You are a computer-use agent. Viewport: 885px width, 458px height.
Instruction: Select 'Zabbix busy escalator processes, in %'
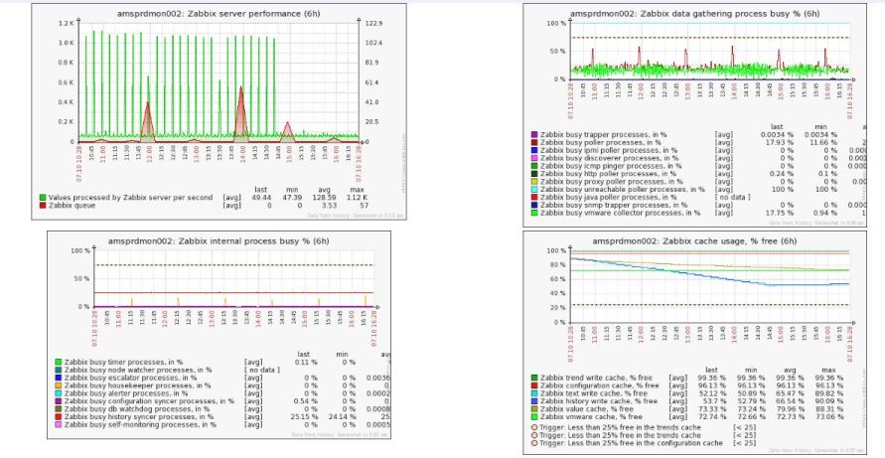pyautogui.click(x=130, y=378)
